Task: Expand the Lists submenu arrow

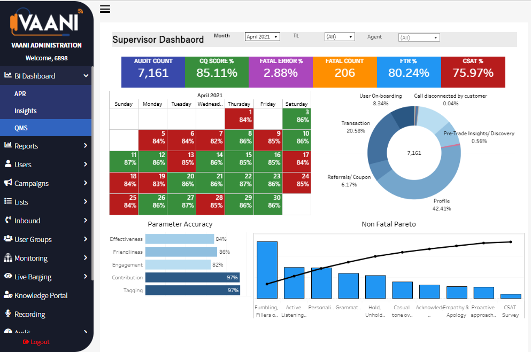Action: coord(86,201)
